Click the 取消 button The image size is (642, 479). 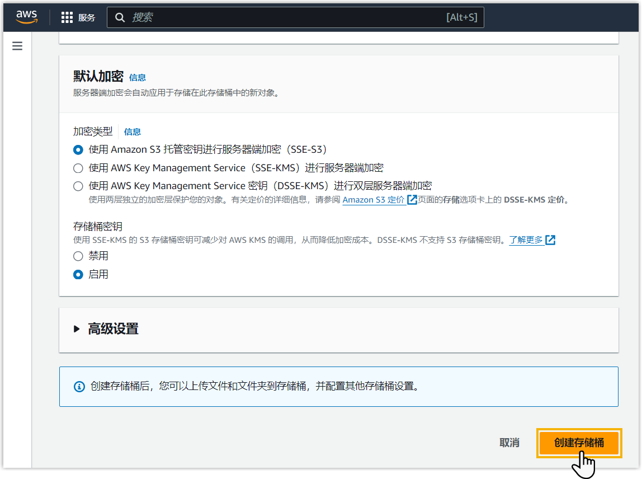tap(509, 443)
